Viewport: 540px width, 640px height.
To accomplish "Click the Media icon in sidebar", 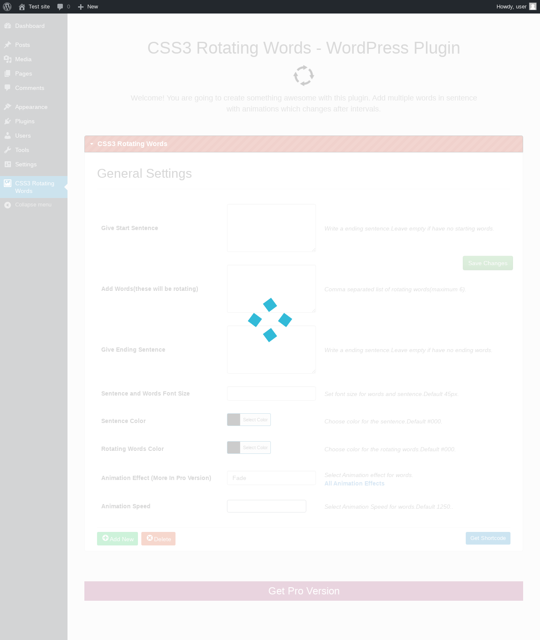I will [x=8, y=59].
